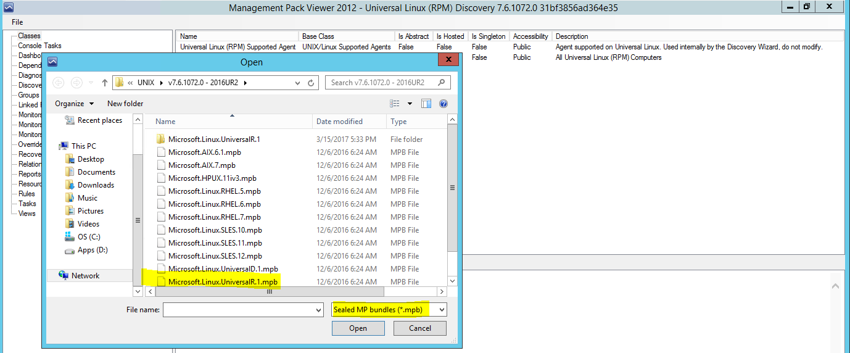Click the UNIX breadcrumb in address bar
The width and height of the screenshot is (850, 353).
pos(146,82)
